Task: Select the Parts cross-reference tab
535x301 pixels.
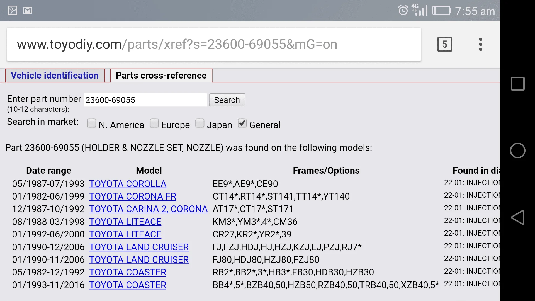Action: pyautogui.click(x=161, y=76)
